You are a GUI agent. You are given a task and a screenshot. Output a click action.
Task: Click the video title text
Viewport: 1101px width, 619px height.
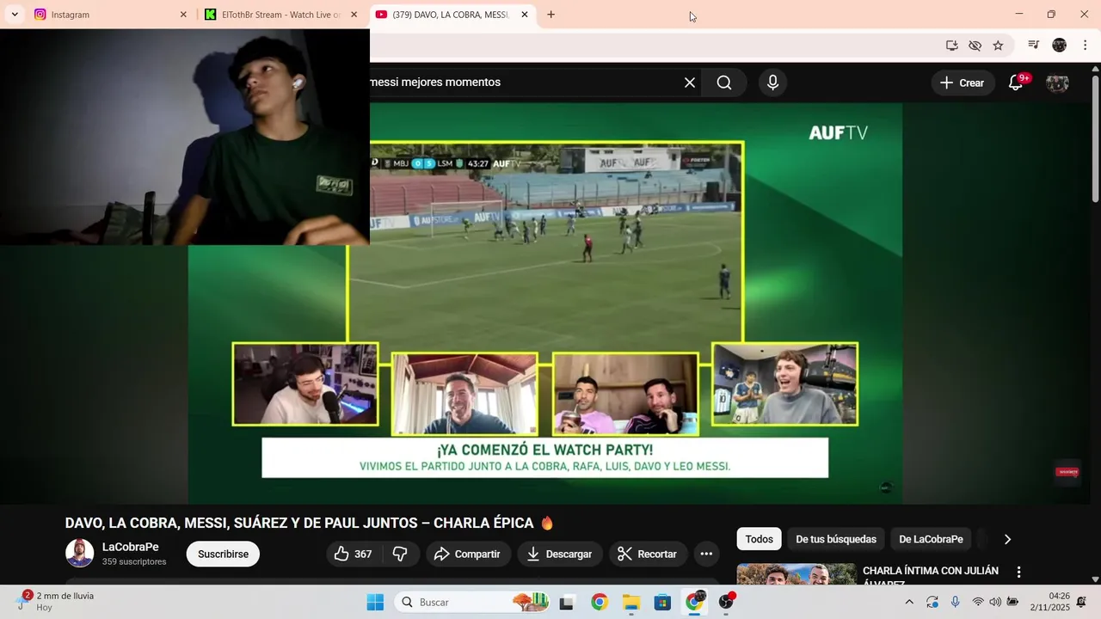(310, 523)
